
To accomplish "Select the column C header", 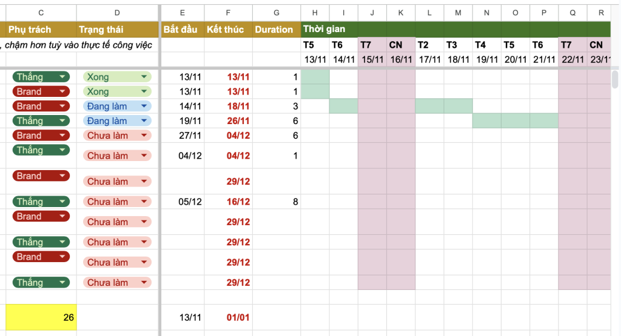I will [41, 13].
